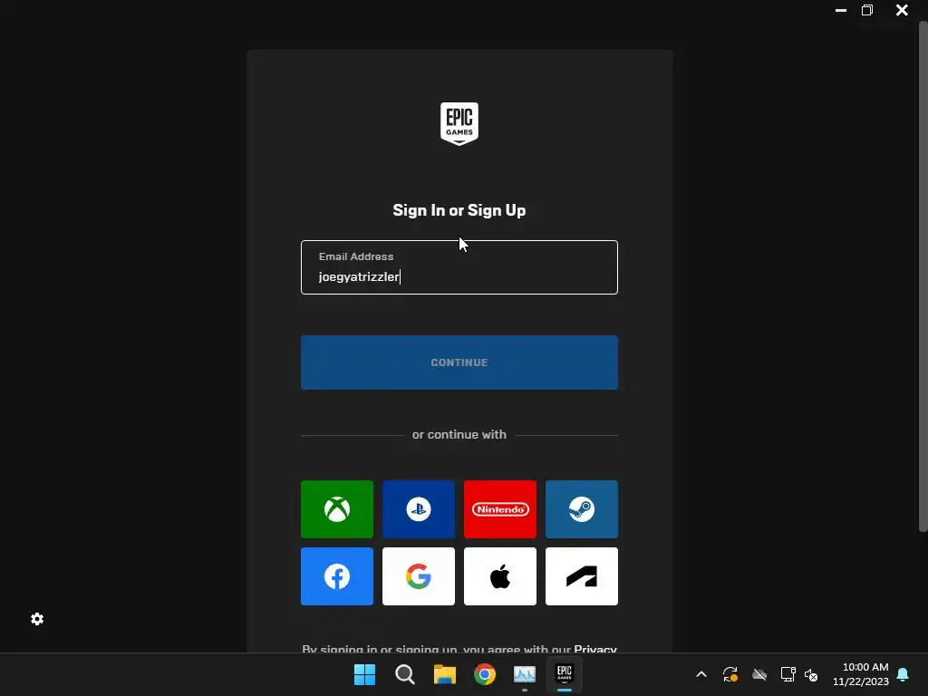Screen dimensions: 928x696
Task: Open the monitoring graph app in taskbar
Action: click(x=525, y=674)
